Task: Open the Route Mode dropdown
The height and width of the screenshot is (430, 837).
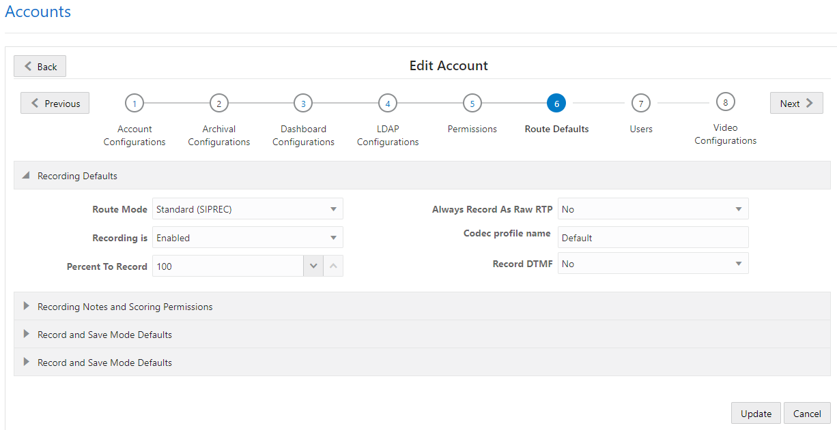Action: pos(333,209)
